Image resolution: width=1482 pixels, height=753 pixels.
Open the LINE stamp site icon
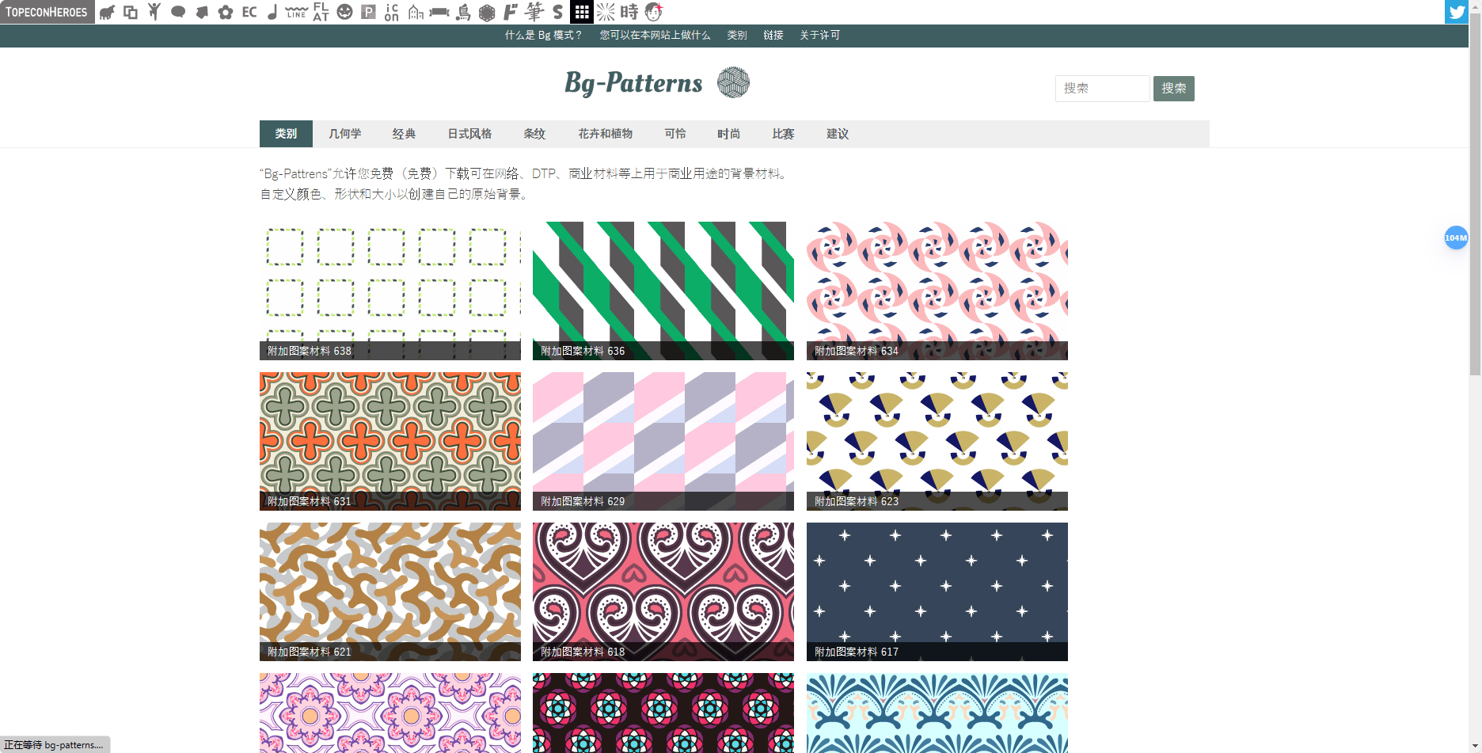coord(296,12)
